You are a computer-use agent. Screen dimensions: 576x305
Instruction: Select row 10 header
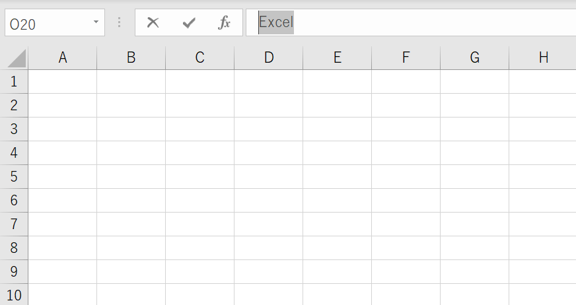(x=15, y=295)
